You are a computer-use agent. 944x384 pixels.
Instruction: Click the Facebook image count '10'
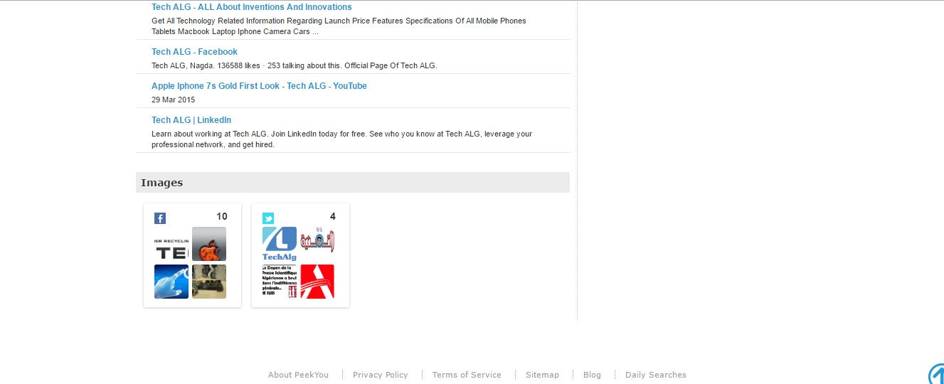222,217
